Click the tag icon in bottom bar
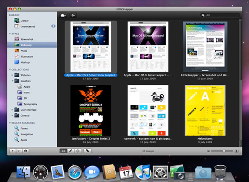 [x=87, y=151]
